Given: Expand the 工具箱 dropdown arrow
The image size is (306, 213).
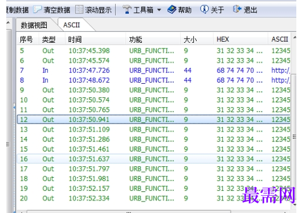Looking at the screenshot, I should pyautogui.click(x=159, y=10).
